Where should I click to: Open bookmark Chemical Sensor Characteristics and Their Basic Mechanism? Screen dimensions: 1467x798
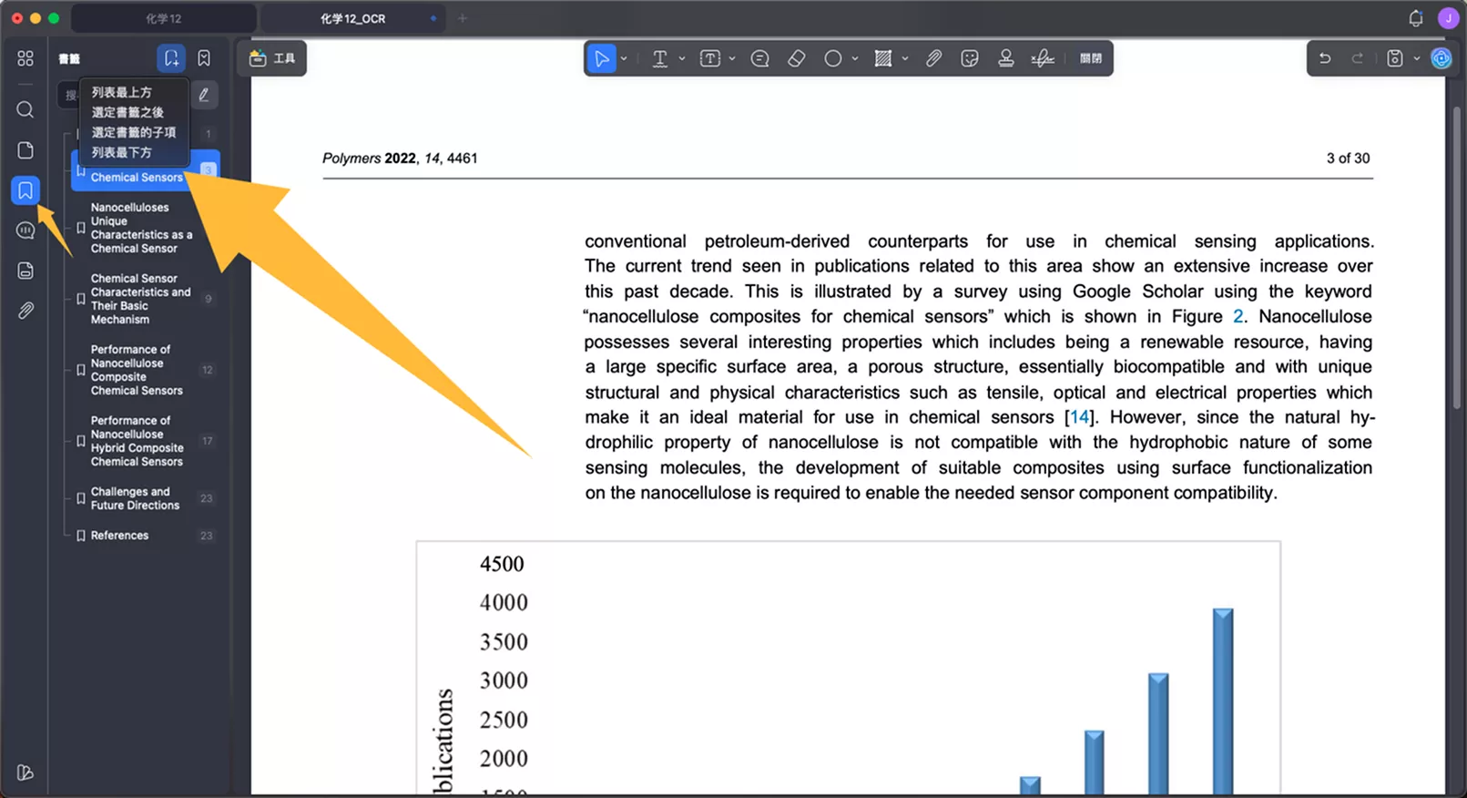(x=141, y=299)
